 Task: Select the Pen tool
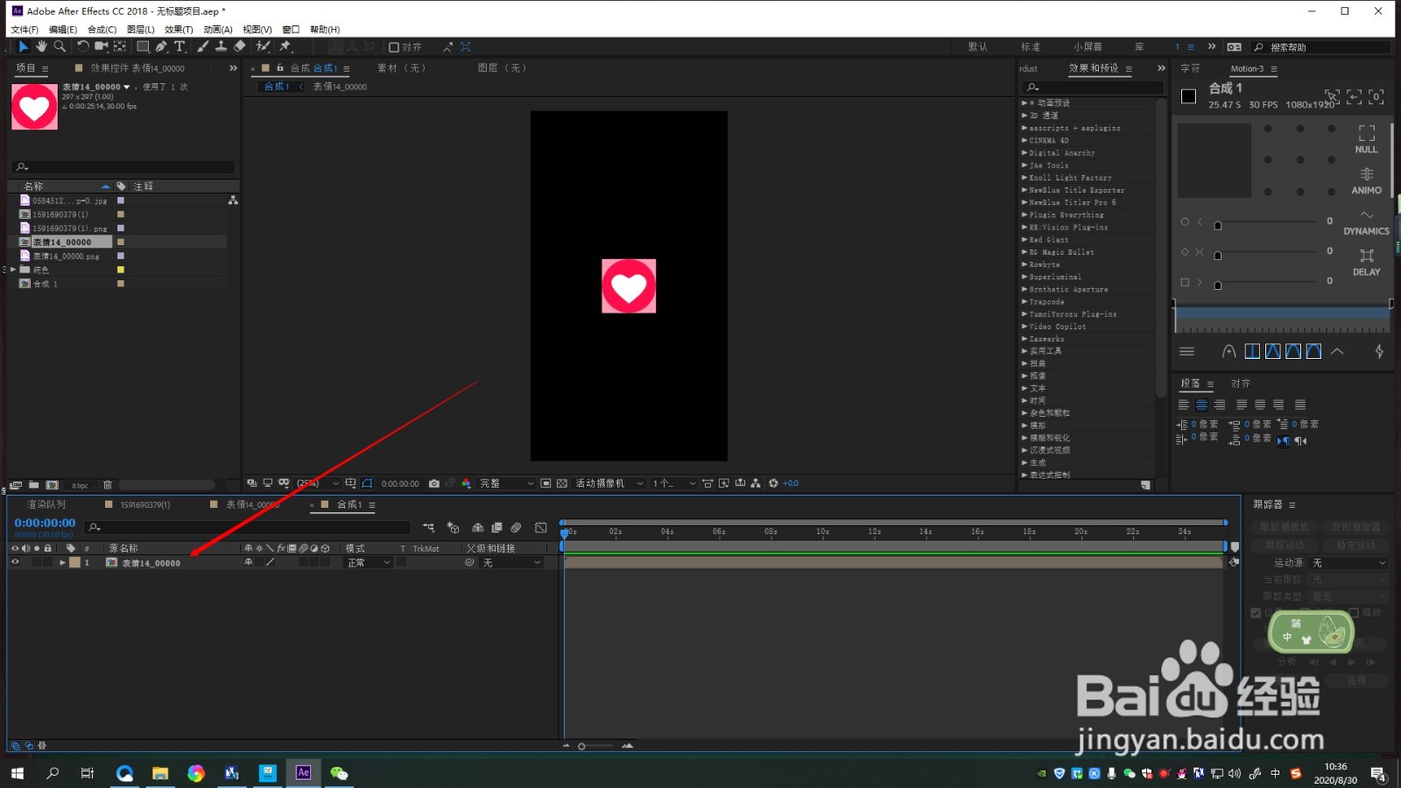tap(161, 46)
